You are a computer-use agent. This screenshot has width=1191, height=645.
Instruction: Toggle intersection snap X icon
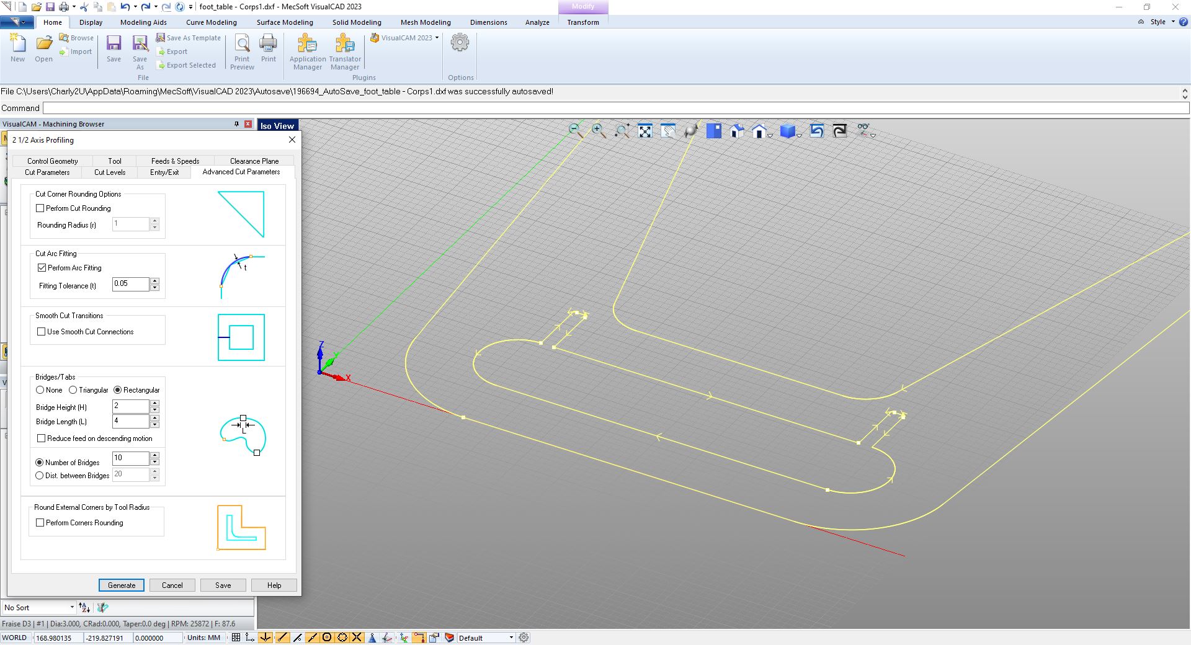[357, 638]
